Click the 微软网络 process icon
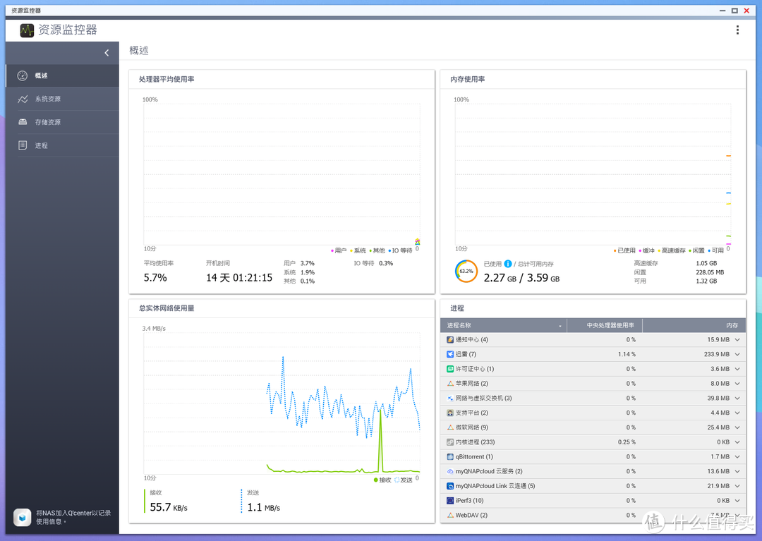Image resolution: width=762 pixels, height=541 pixels. coord(450,427)
